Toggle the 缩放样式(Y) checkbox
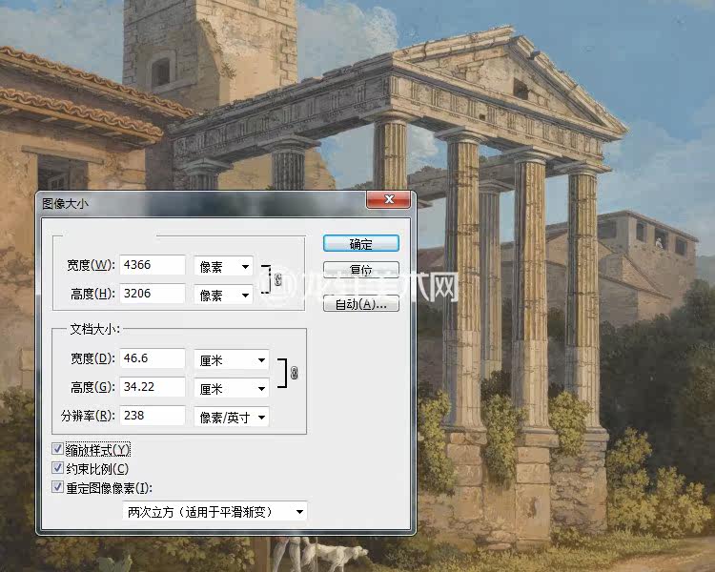Viewport: 715px width, 572px height. click(x=57, y=449)
